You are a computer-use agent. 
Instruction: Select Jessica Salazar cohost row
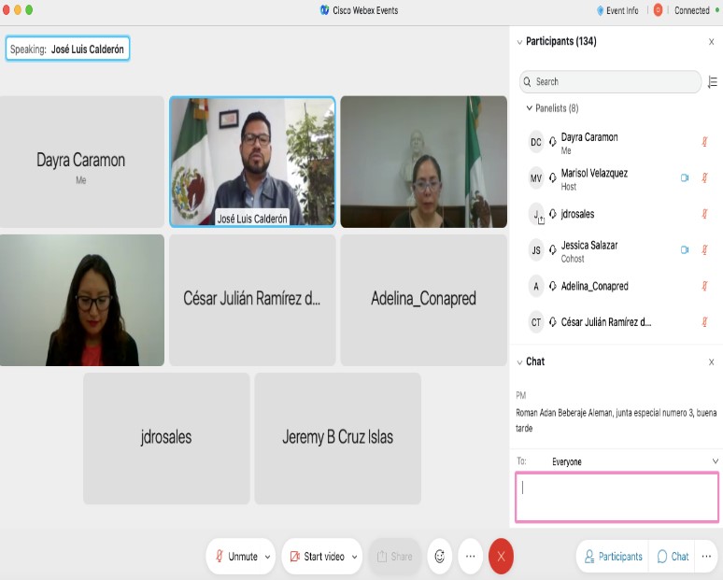coord(617,250)
